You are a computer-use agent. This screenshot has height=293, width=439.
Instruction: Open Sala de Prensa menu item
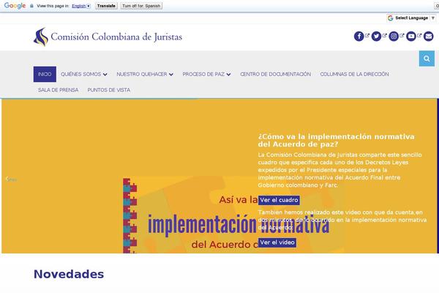(59, 90)
